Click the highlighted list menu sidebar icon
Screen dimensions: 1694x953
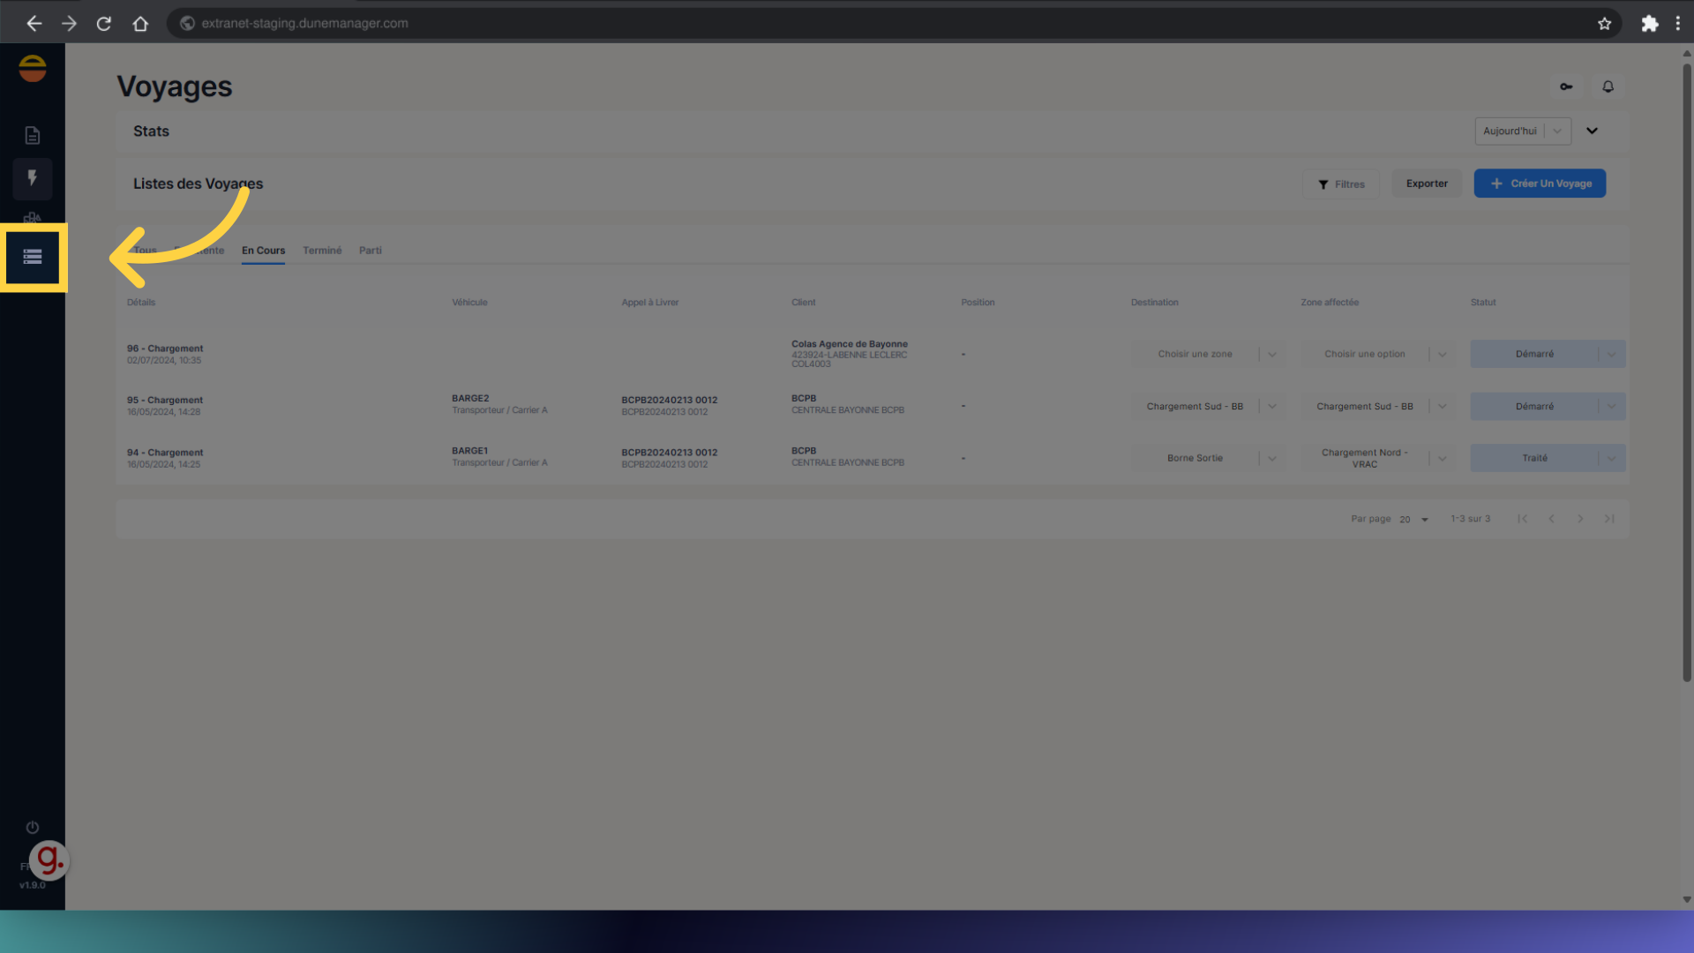33,257
